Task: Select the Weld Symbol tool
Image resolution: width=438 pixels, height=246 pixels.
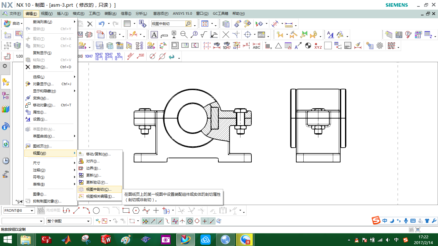Action: (214, 35)
